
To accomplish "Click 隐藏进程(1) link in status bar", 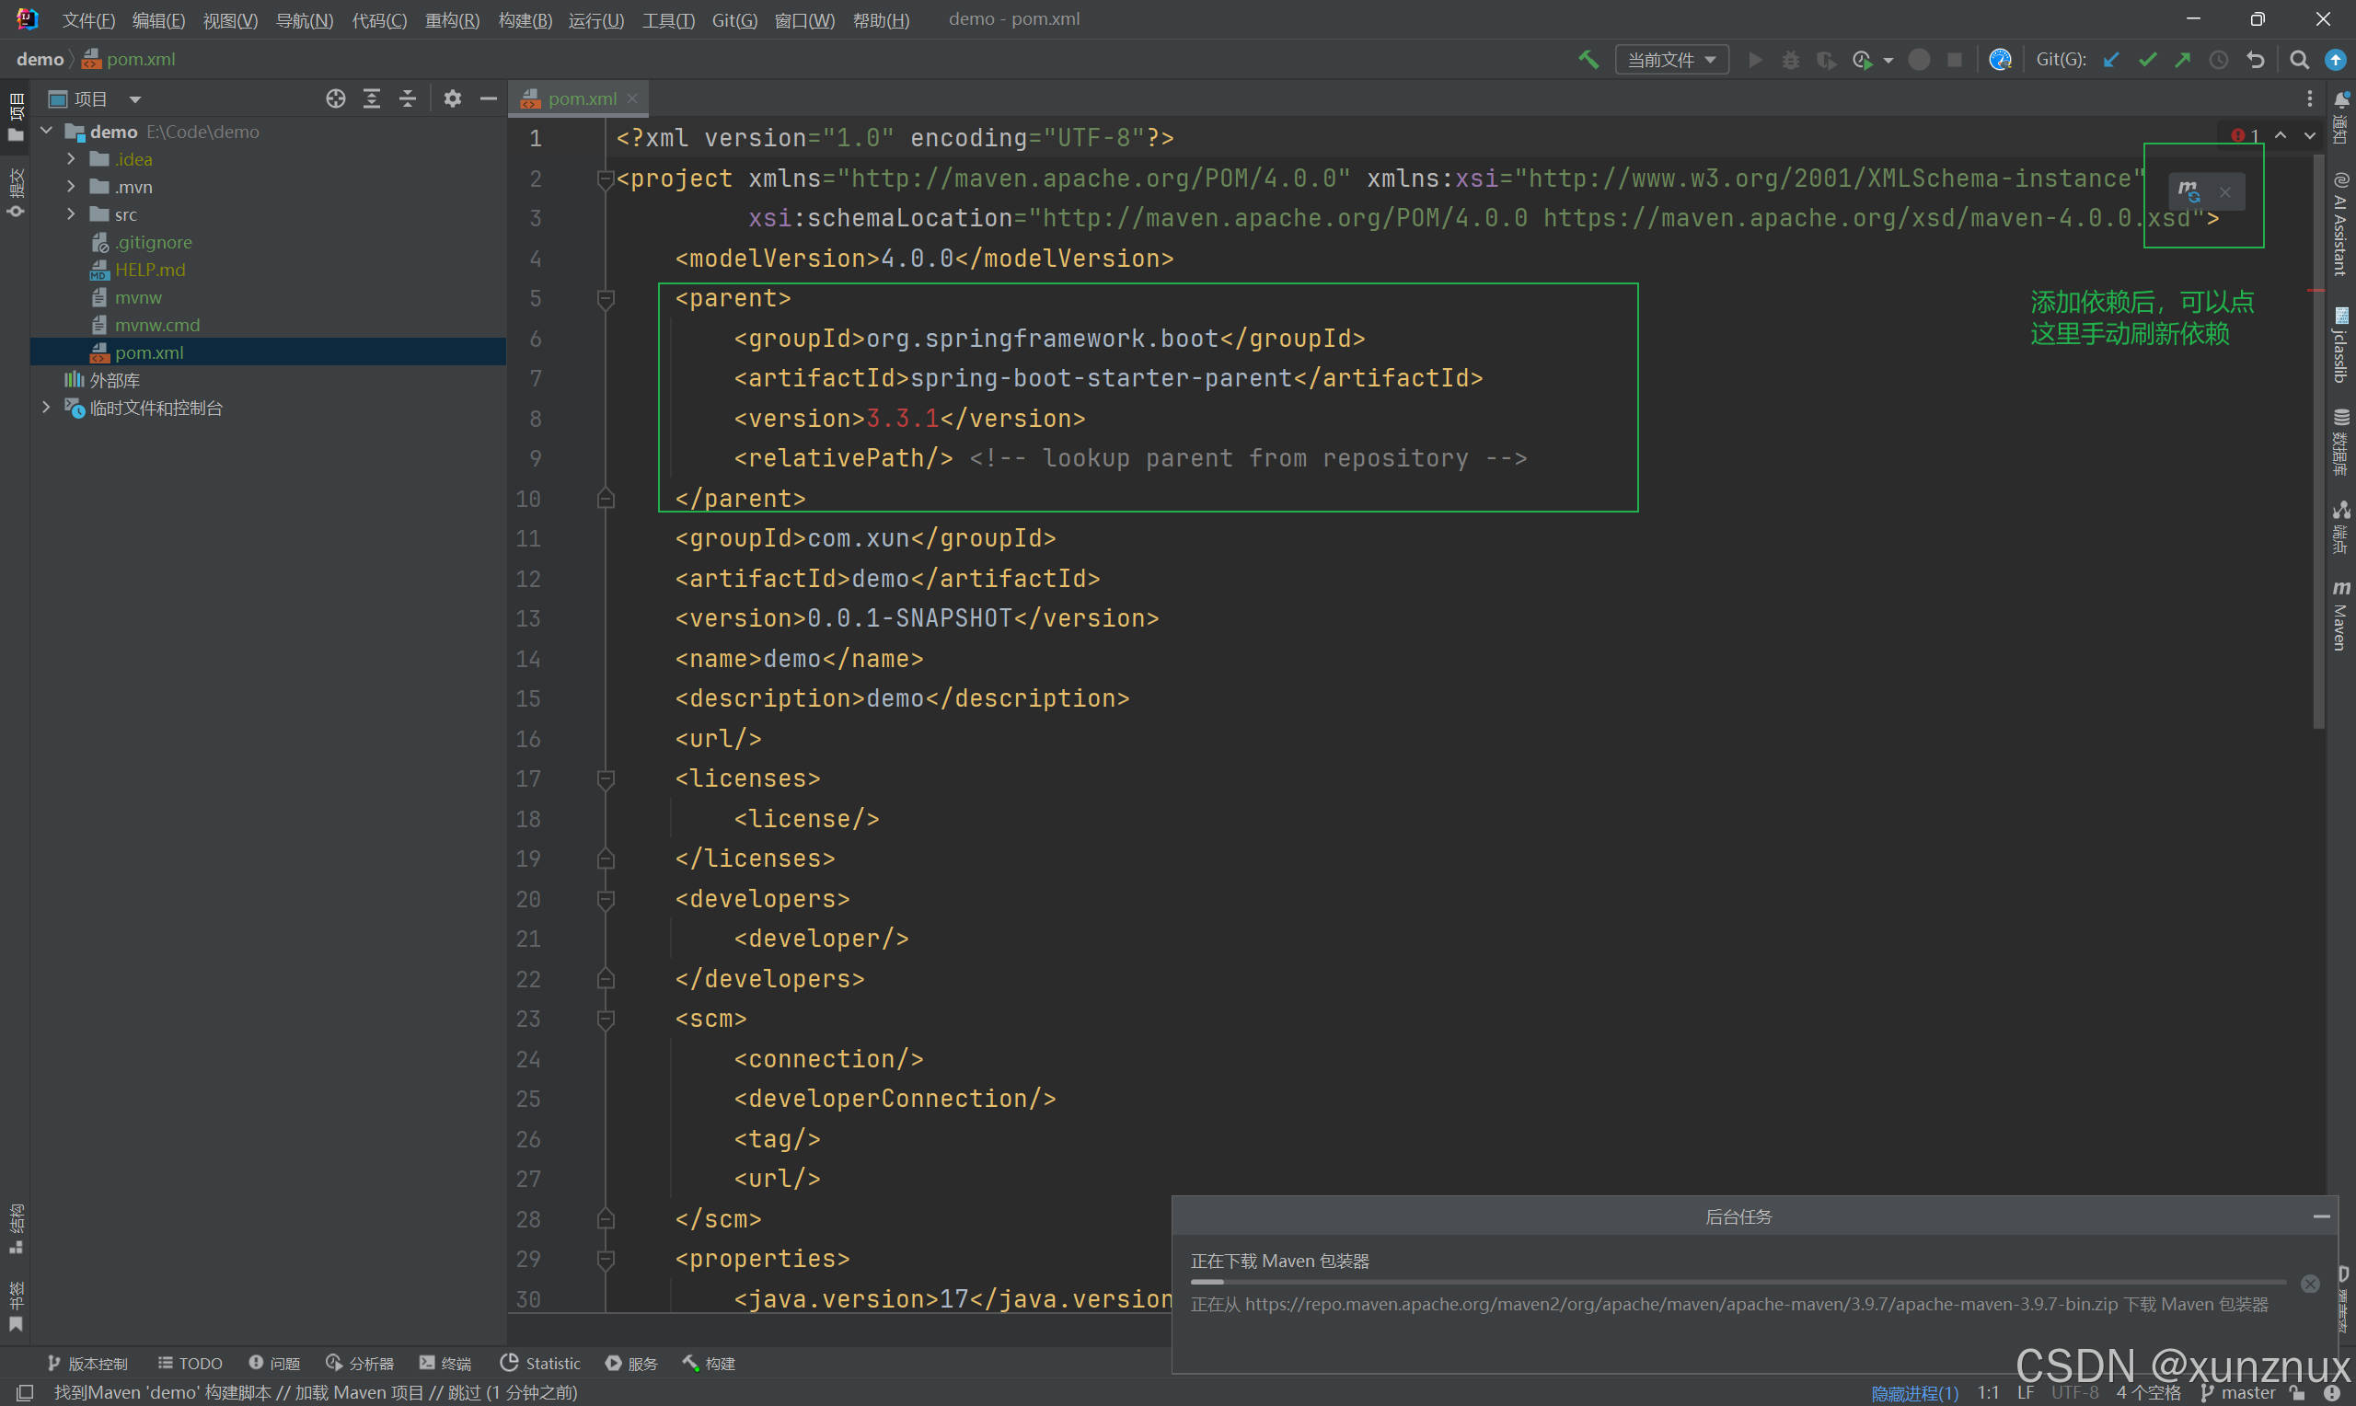I will point(1914,1393).
